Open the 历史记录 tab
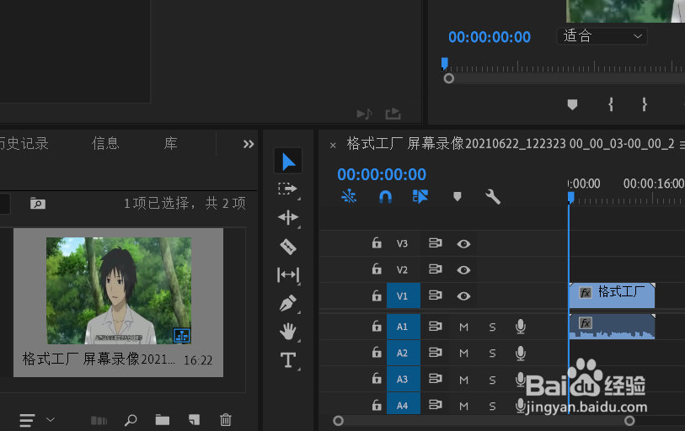The image size is (685, 431). (x=24, y=143)
